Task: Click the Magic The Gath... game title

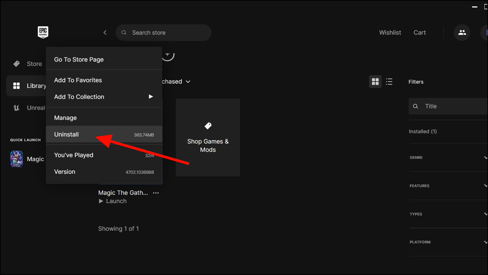Action: [123, 193]
